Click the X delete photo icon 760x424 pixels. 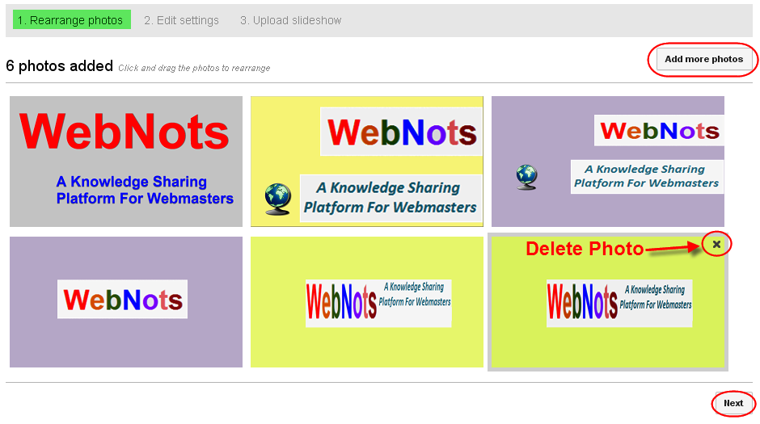click(x=716, y=244)
